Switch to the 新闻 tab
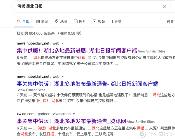Screen dimensions: 175x139 pos(45,22)
